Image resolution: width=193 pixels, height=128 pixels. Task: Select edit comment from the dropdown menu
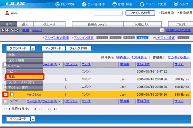coord(24,60)
